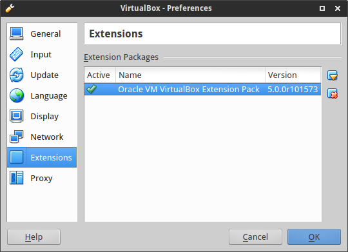The height and width of the screenshot is (252, 348).
Task: Select the Language globe icon
Action: click(16, 95)
